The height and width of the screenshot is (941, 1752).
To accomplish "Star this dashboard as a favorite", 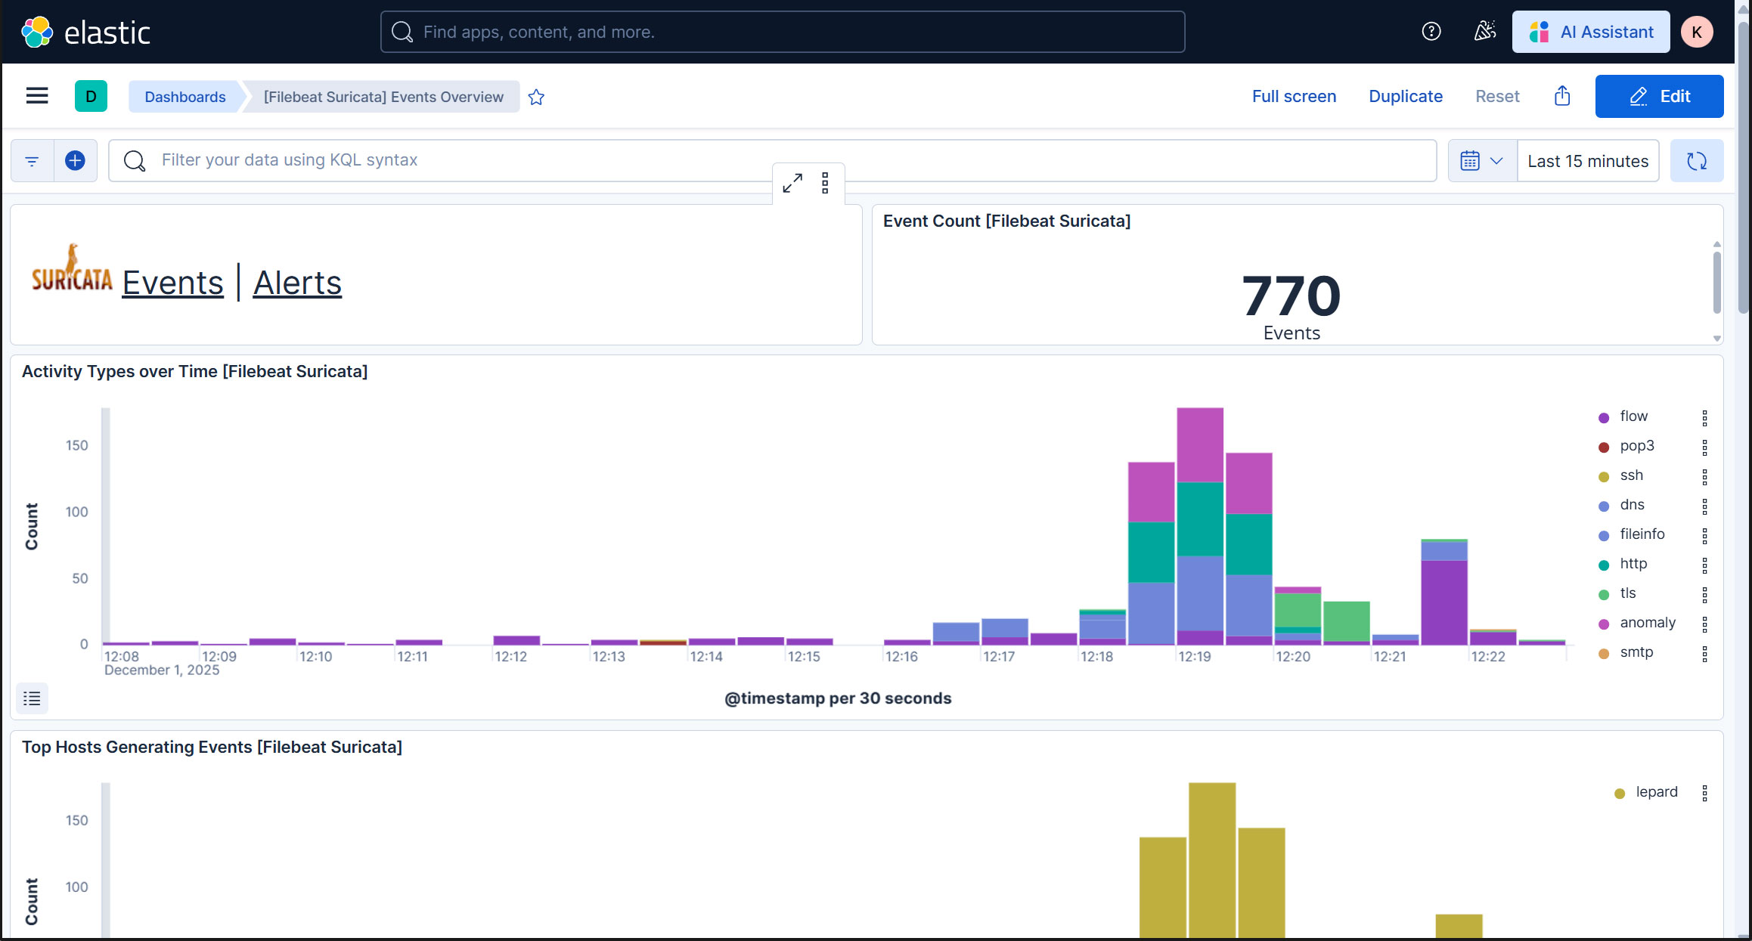I will [x=536, y=97].
